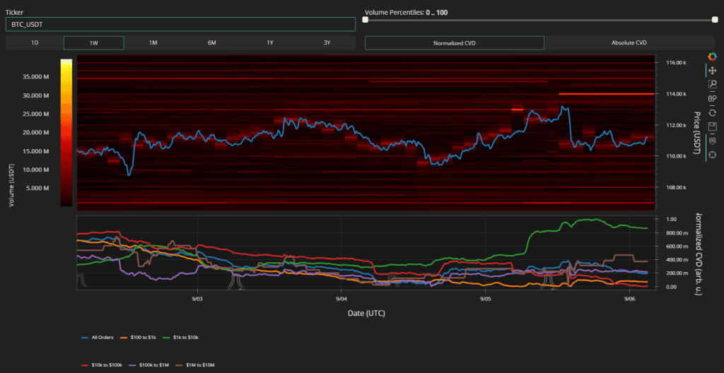Click the Normalized CVD button
724x373 pixels.
(454, 43)
